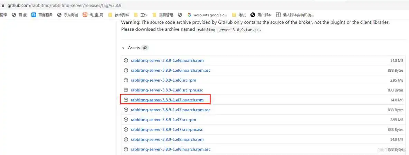Open the accounts.google.c... bookmark
The image size is (409, 155).
pos(207,15)
